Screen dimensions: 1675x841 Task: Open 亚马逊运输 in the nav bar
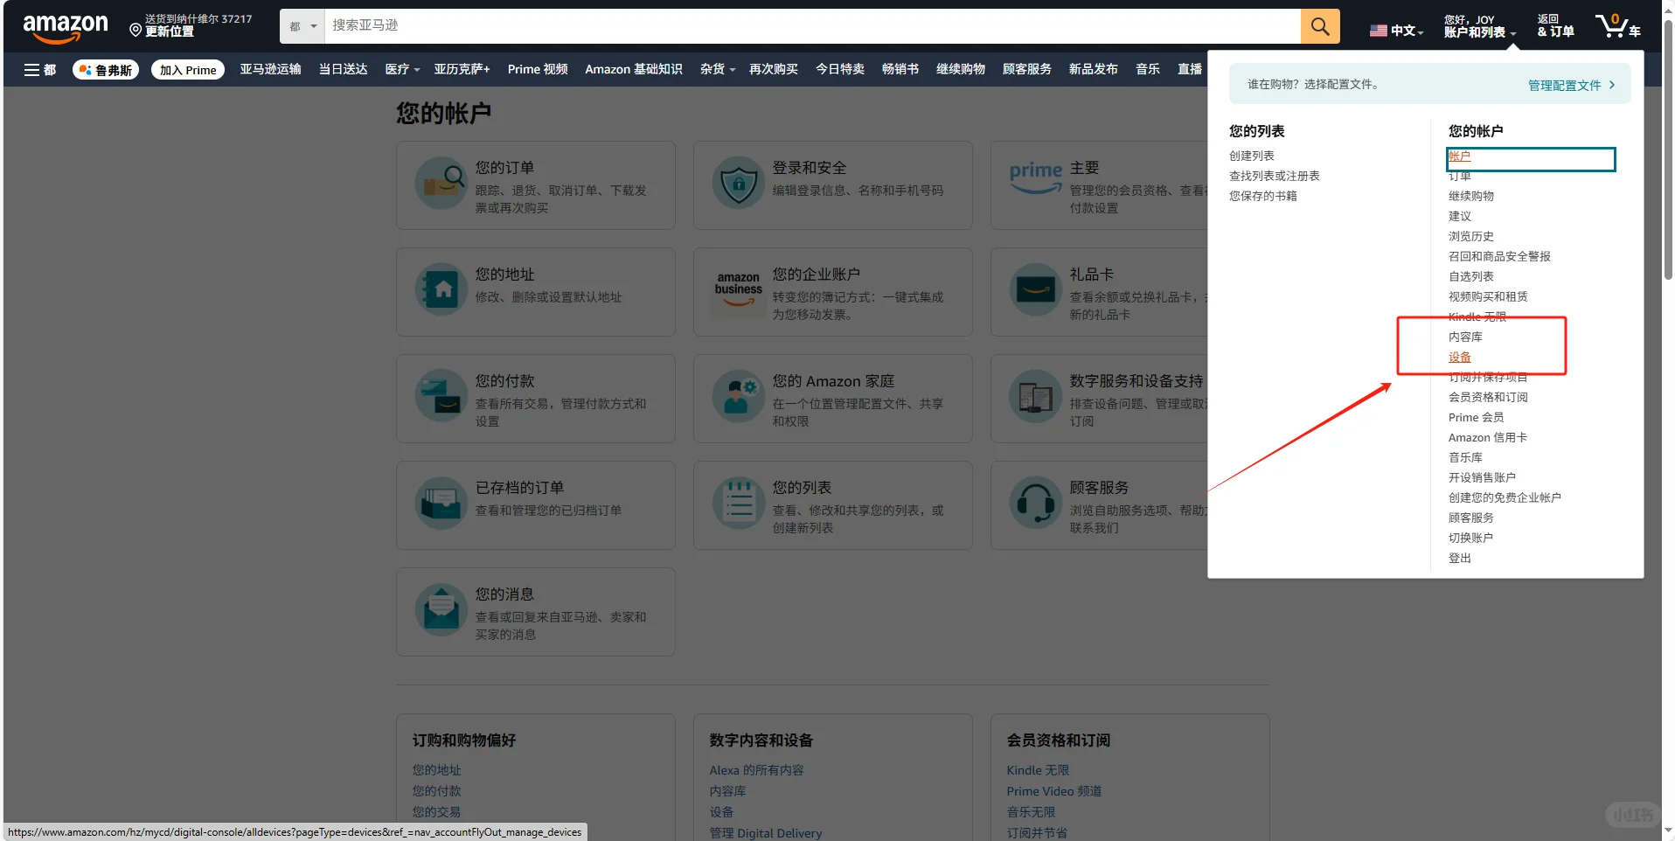tap(270, 70)
